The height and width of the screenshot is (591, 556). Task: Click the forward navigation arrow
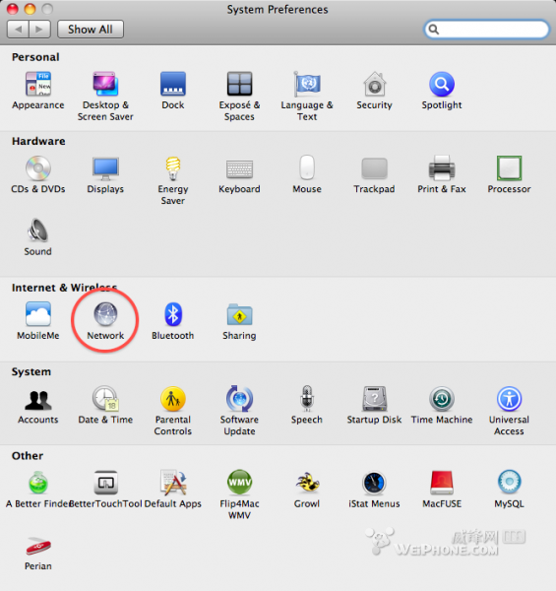[39, 30]
